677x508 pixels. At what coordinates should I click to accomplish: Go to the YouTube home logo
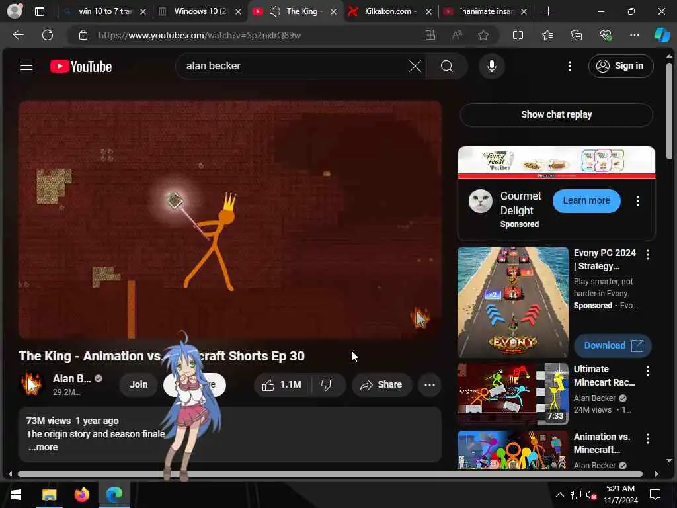81,66
